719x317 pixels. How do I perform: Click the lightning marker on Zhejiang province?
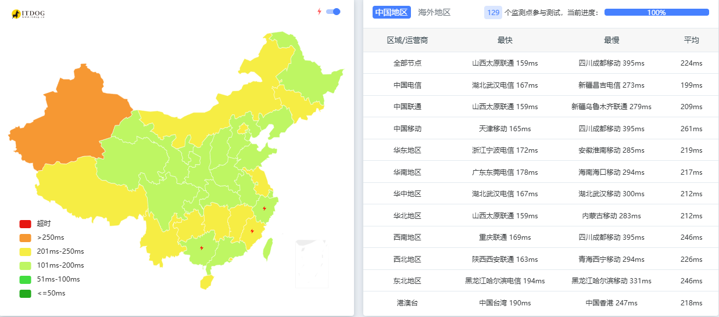tap(264, 208)
